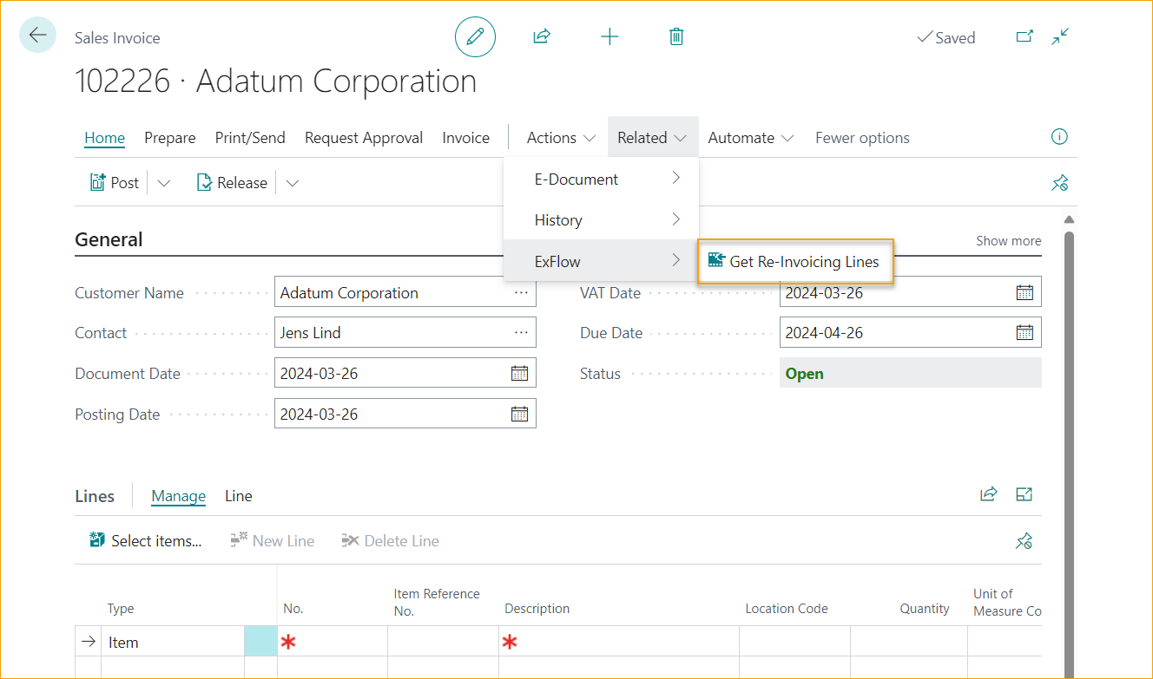Click Show more in General section

1008,241
